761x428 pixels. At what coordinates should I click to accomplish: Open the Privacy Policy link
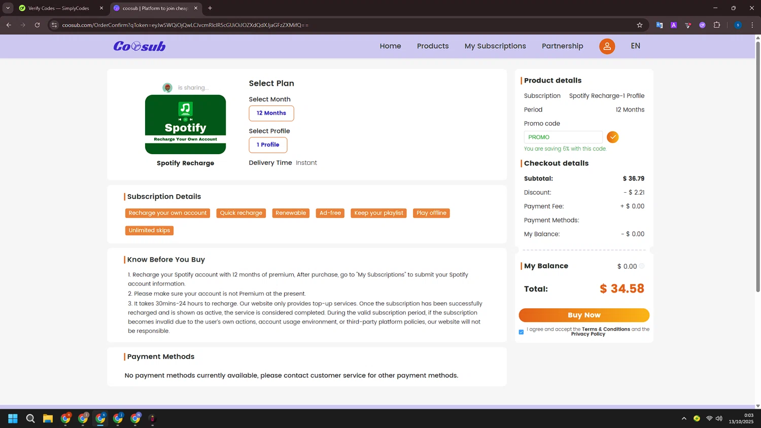tap(588, 334)
